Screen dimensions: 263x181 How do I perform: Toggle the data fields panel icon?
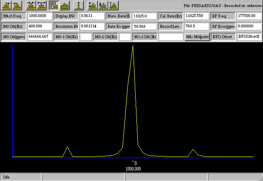coord(54,5)
